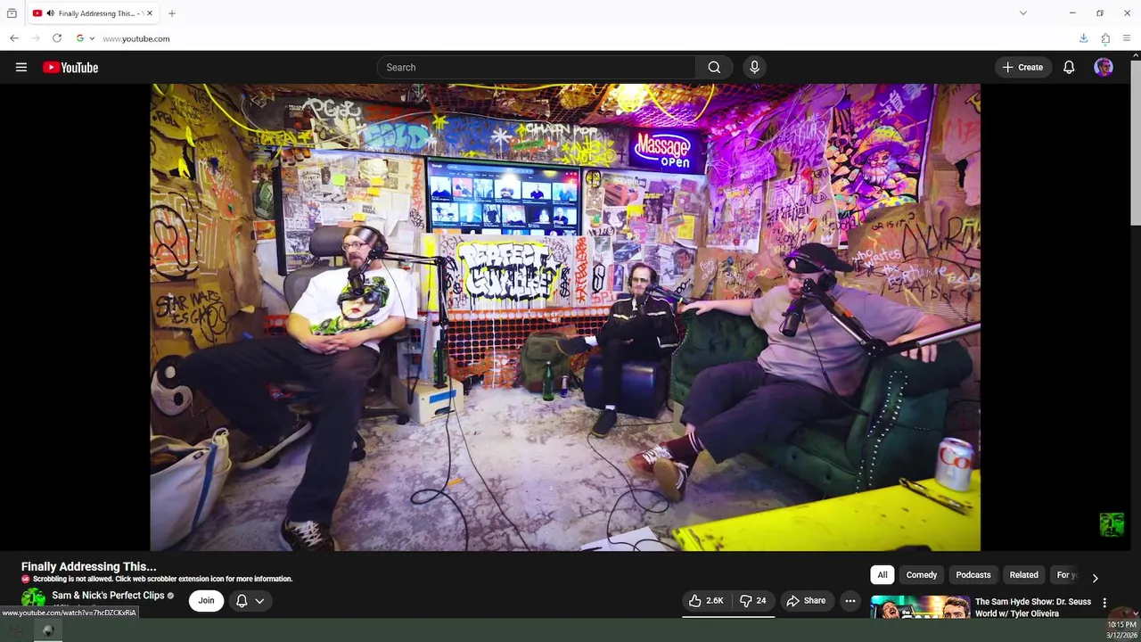Open the browser extensions icon
This screenshot has height=642, width=1141.
[1105, 38]
